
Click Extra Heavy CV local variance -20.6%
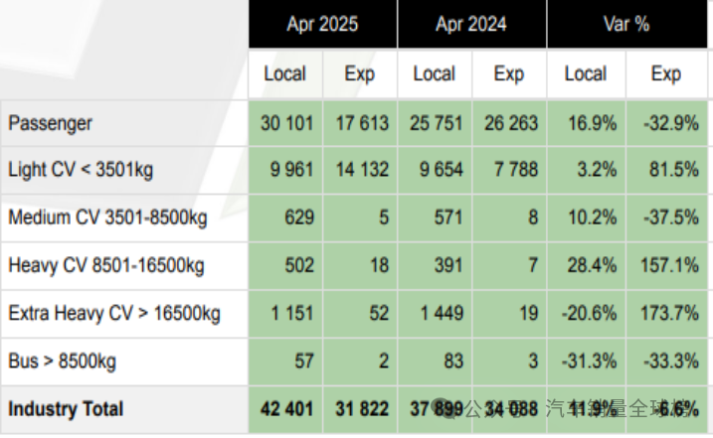(590, 314)
